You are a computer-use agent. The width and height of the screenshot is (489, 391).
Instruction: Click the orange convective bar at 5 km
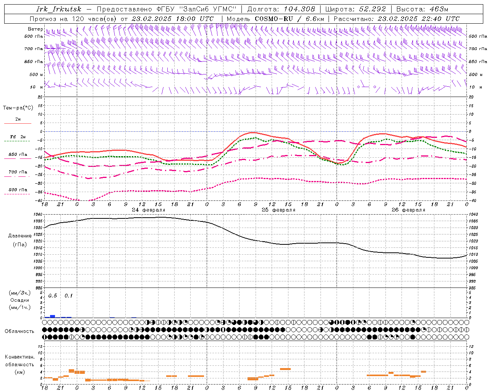click(x=285, y=369)
